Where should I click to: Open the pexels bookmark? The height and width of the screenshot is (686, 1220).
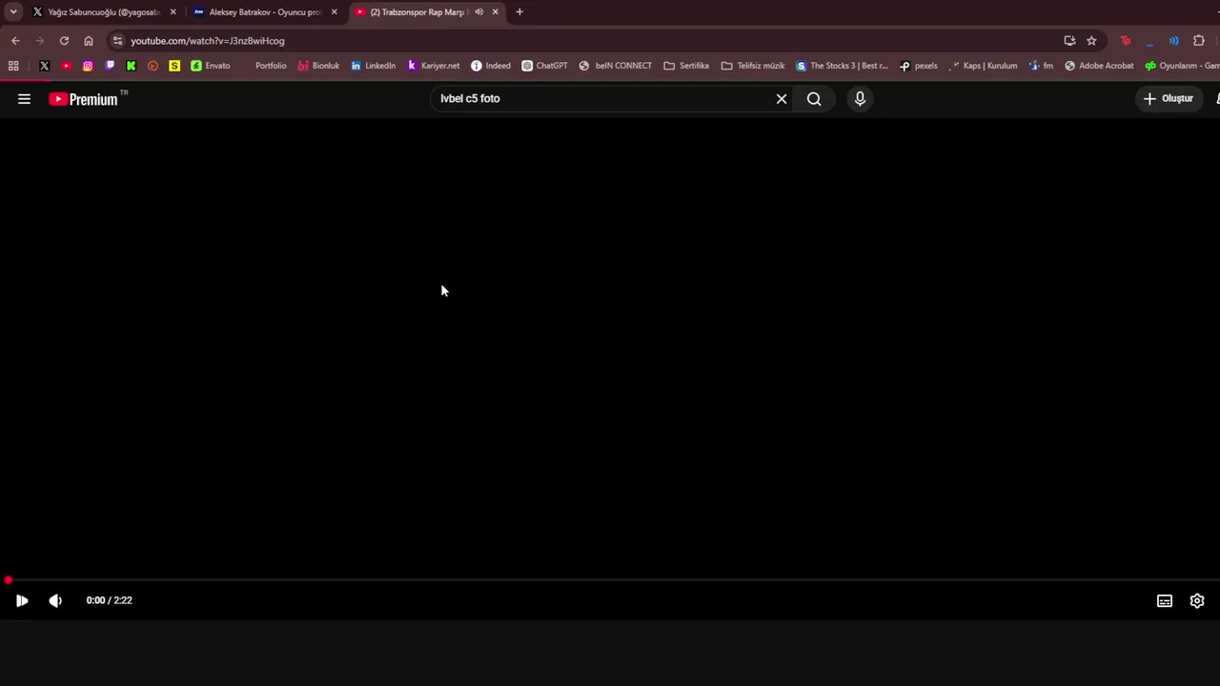[x=919, y=66]
